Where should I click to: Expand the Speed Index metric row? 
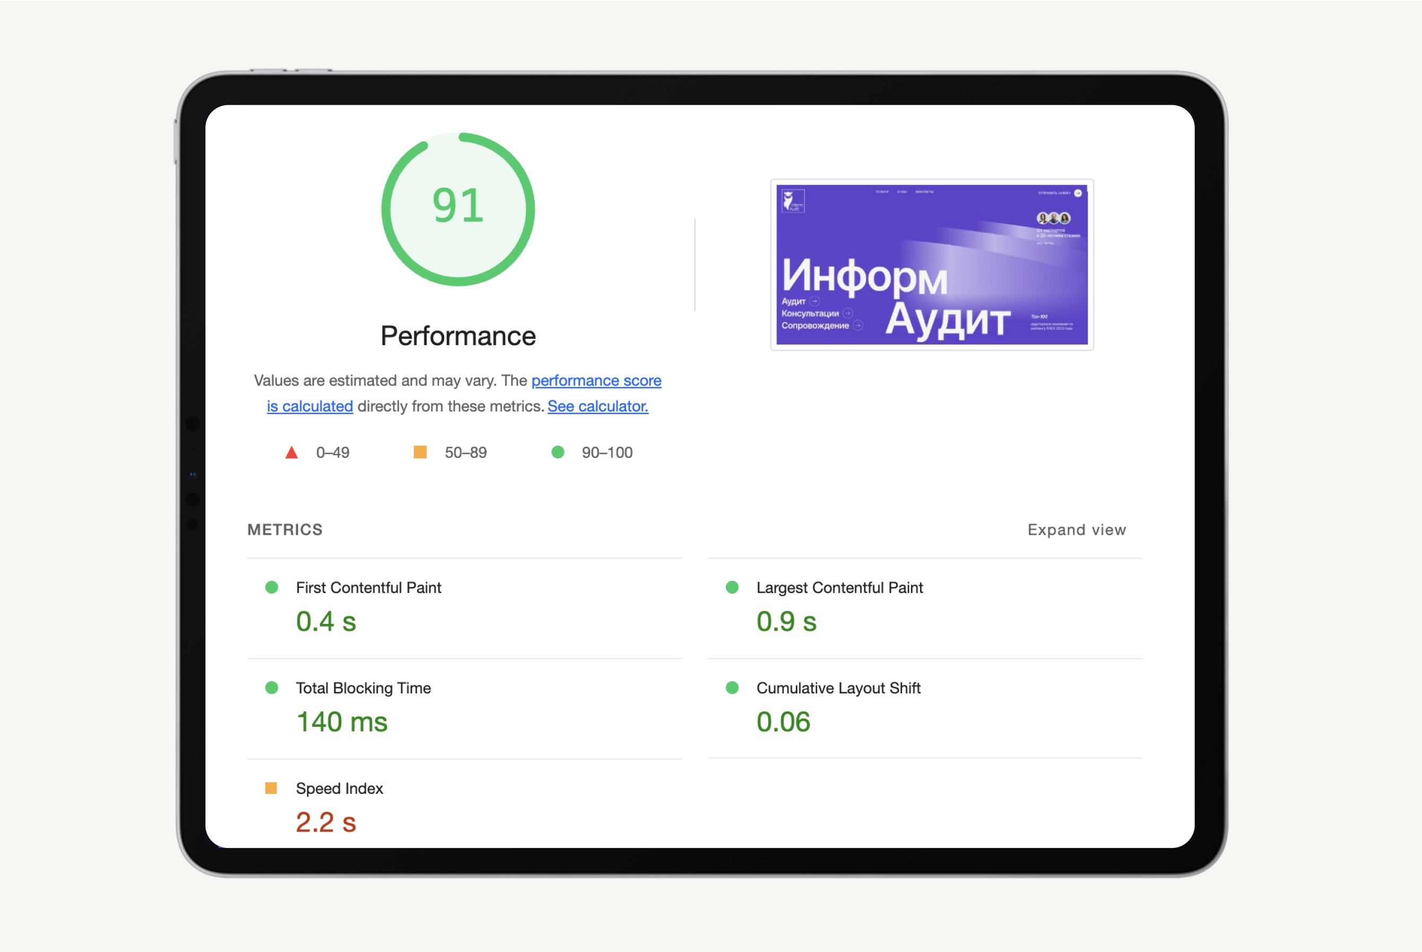point(339,788)
